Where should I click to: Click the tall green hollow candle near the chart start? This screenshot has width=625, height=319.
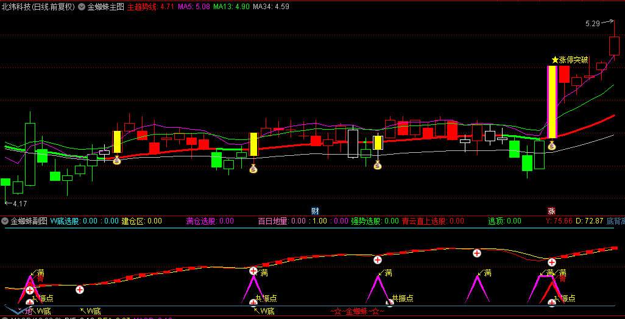point(30,154)
